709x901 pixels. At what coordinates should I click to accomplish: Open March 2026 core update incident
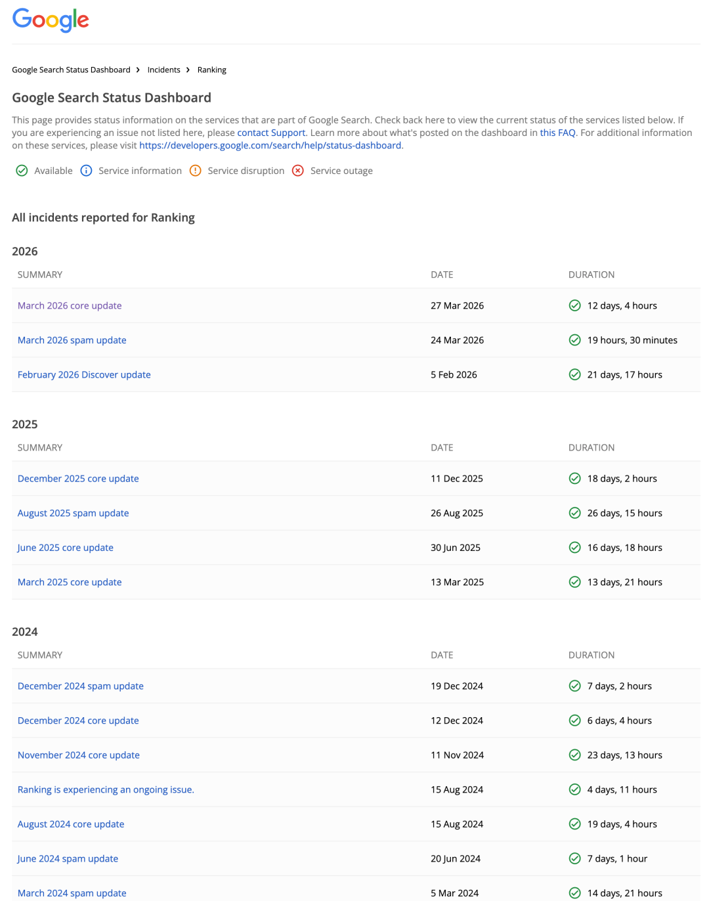coord(70,305)
